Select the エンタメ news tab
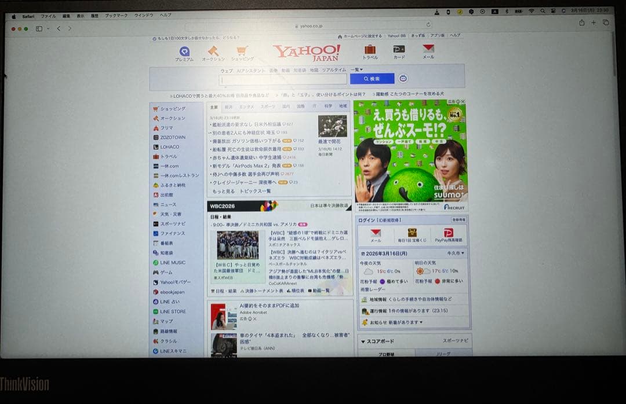Image resolution: width=626 pixels, height=404 pixels. 246,107
